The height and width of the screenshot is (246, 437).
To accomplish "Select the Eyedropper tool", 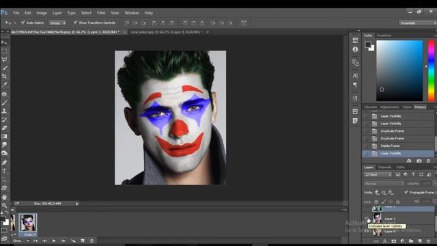I will [x=4, y=85].
